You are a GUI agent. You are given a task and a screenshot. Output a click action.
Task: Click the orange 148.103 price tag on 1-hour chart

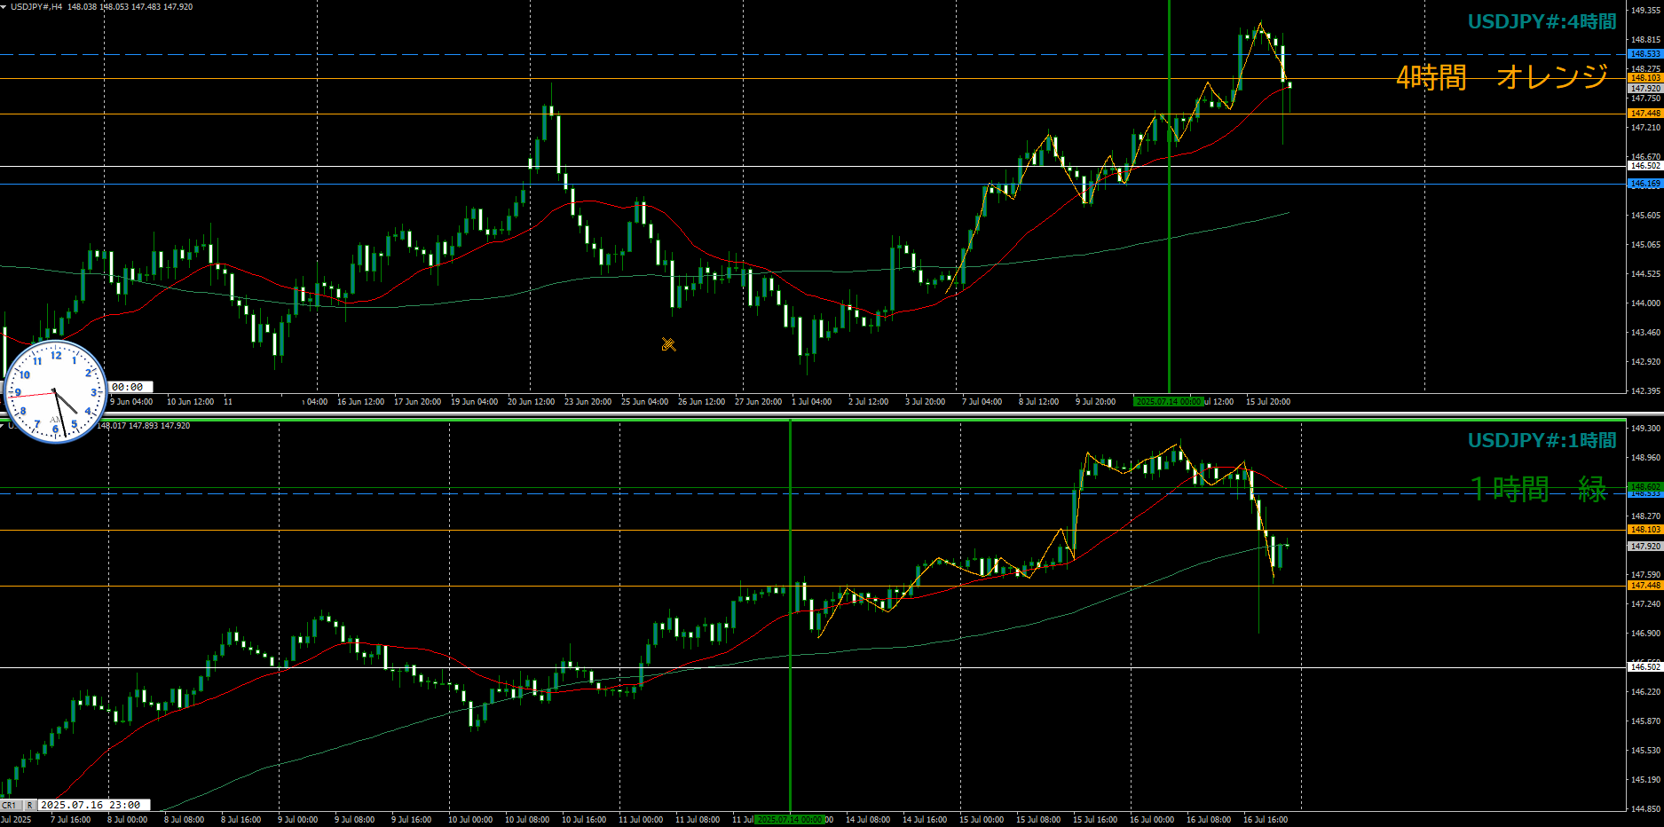(x=1644, y=530)
